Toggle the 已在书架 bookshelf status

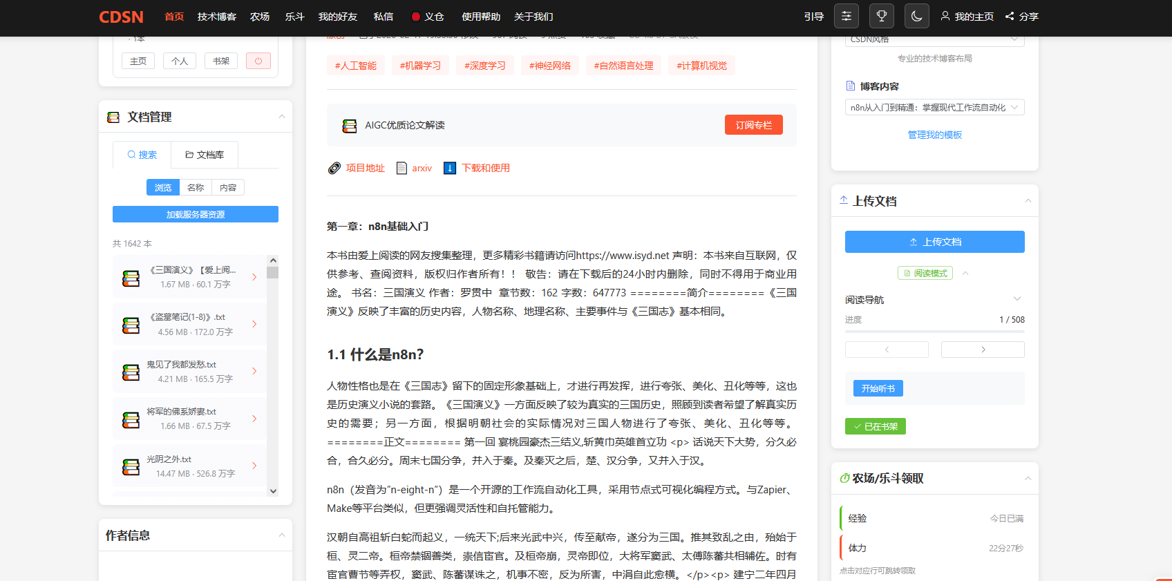pyautogui.click(x=876, y=426)
